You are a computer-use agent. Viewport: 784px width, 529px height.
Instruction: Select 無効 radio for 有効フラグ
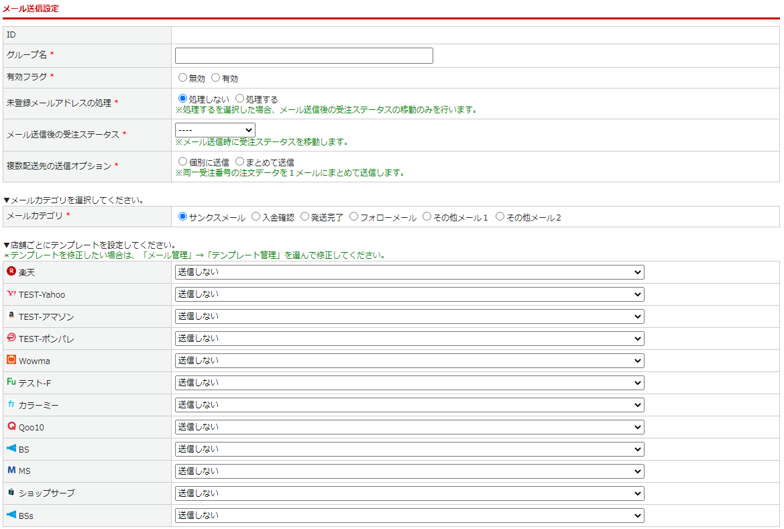(x=183, y=78)
